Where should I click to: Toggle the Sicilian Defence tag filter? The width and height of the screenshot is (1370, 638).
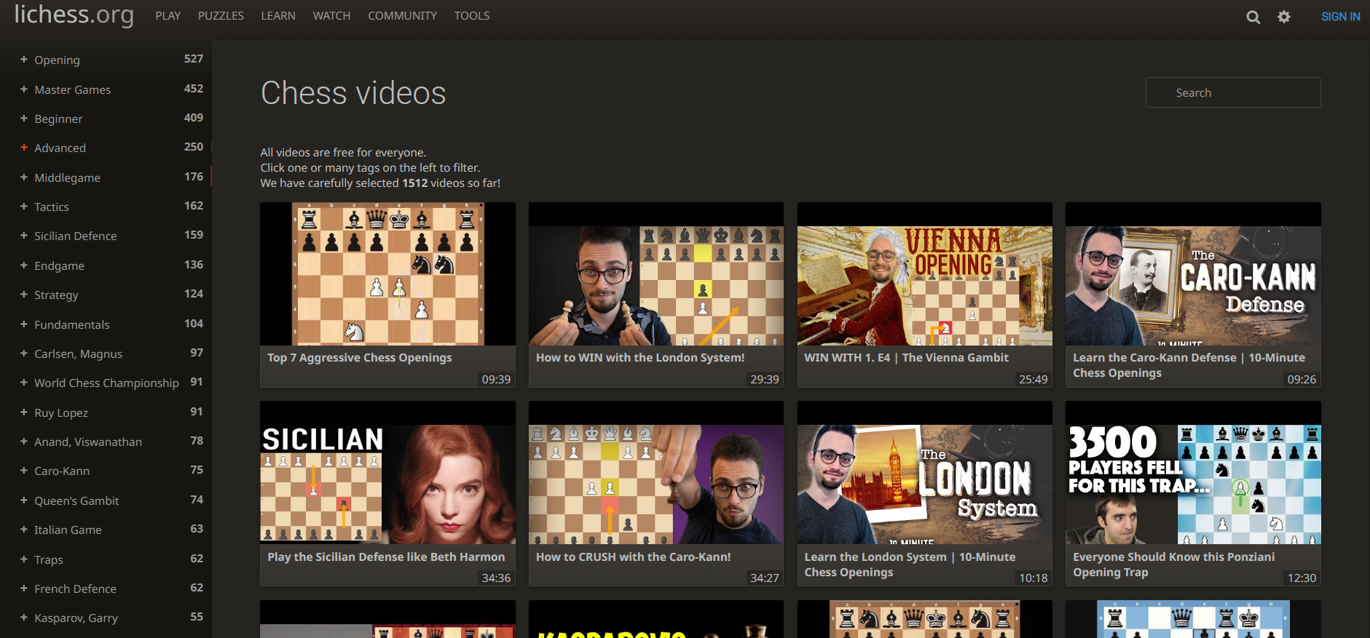106,236
